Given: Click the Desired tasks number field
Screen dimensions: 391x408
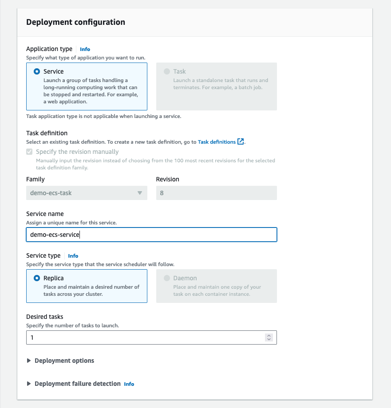Looking at the screenshot, I should 151,337.
